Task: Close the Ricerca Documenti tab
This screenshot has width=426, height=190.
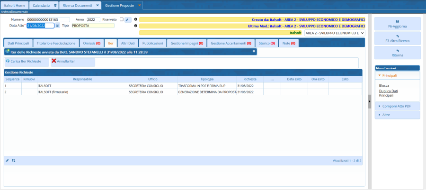Action: [98, 5]
